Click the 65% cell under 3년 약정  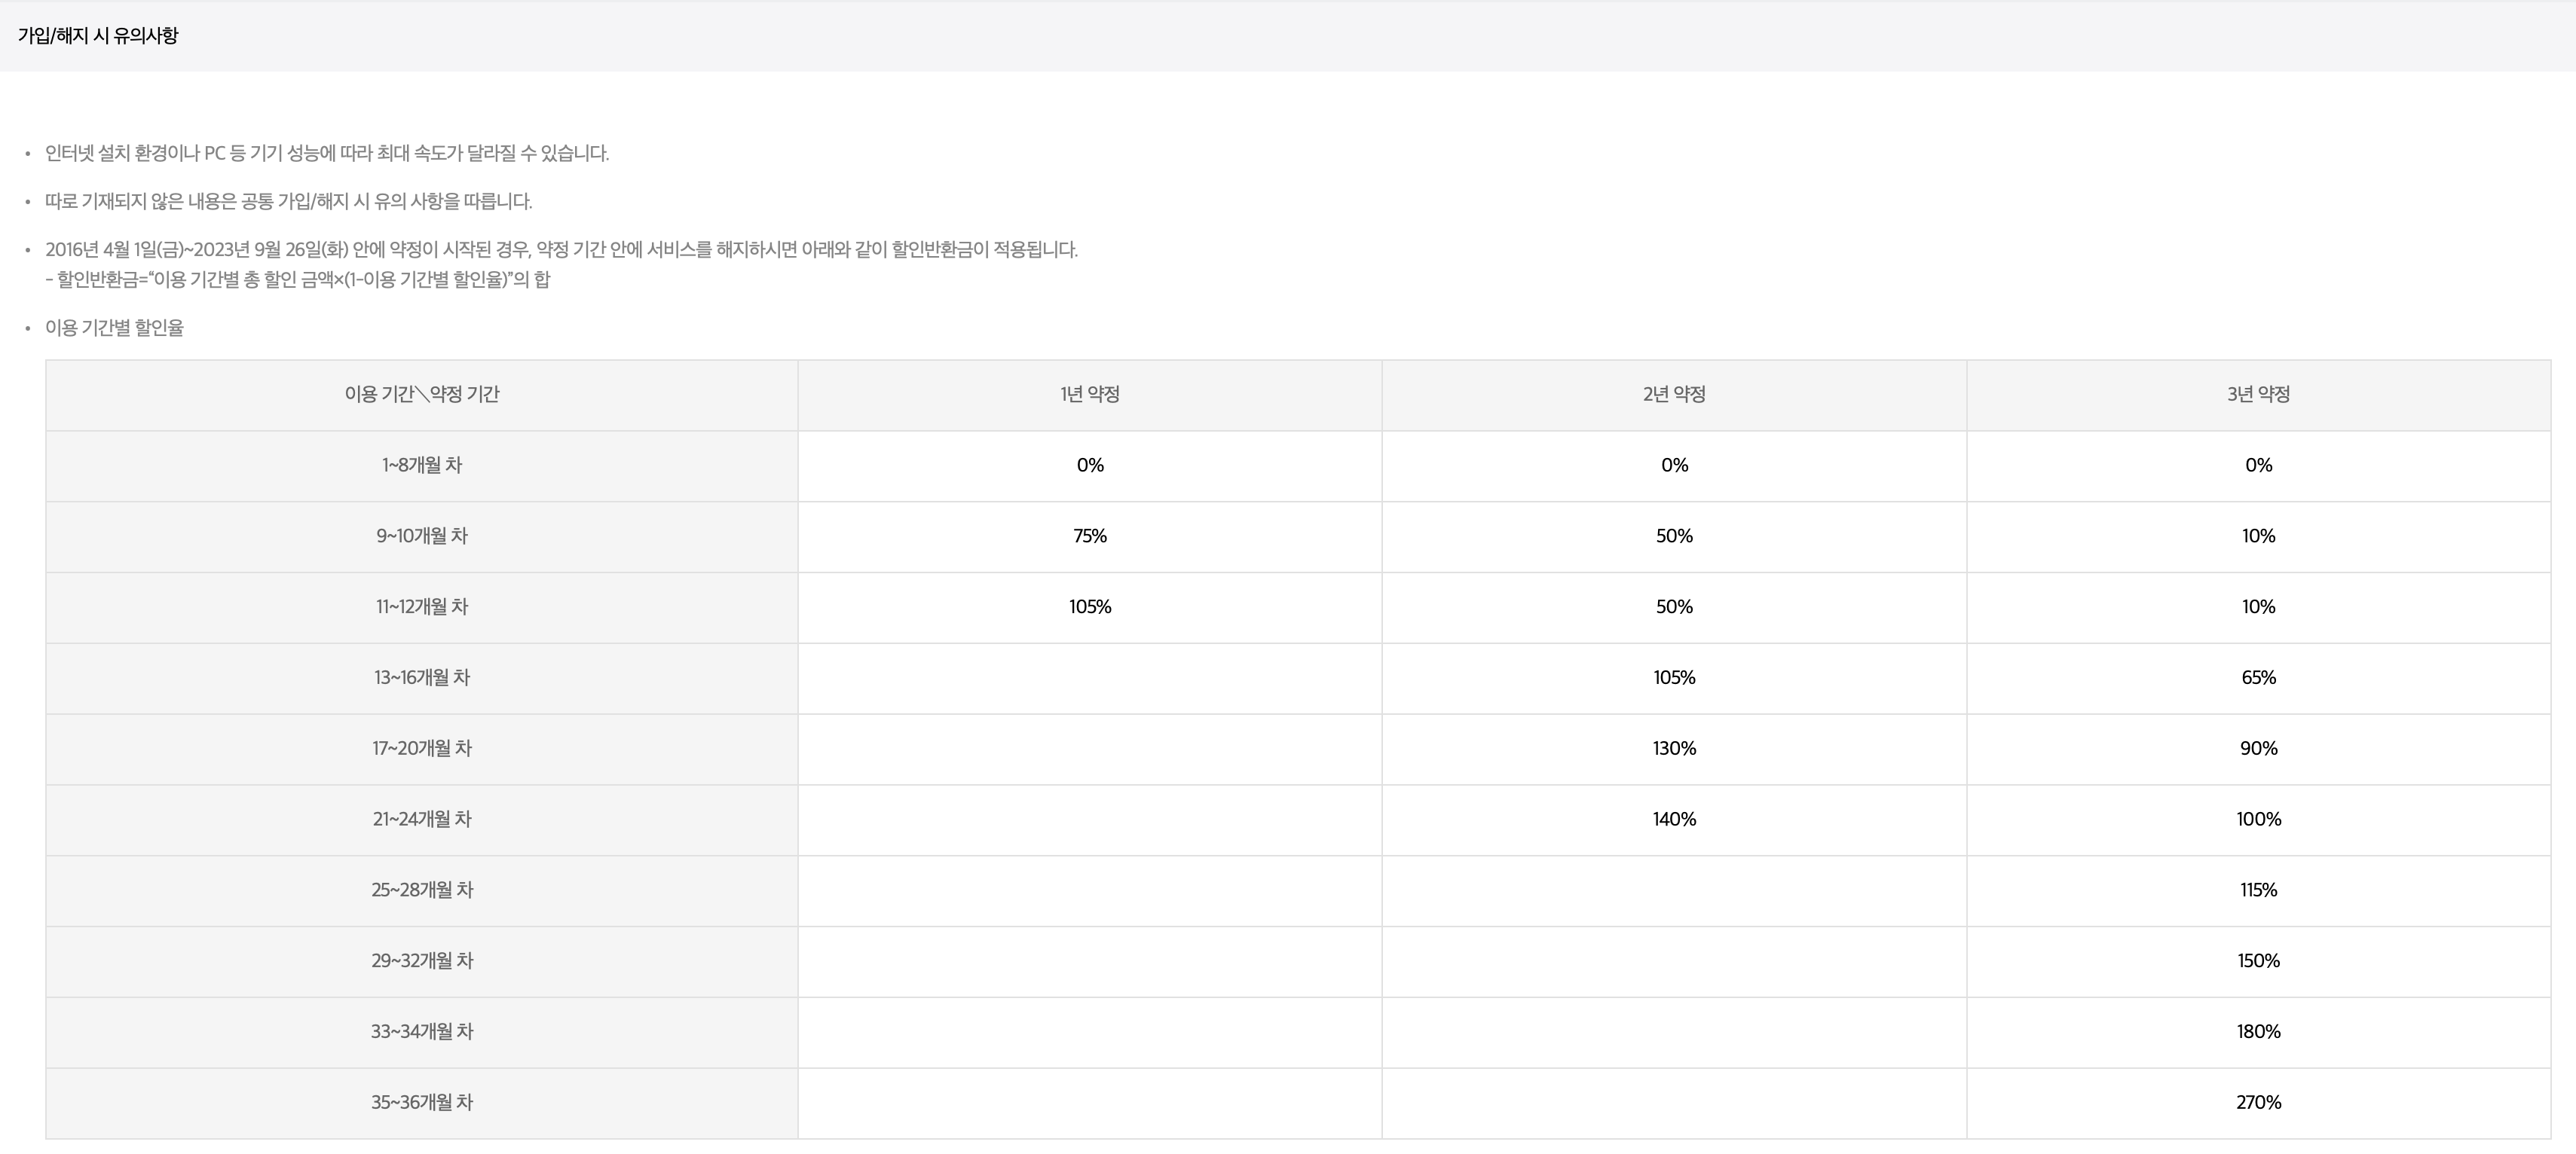(2258, 679)
